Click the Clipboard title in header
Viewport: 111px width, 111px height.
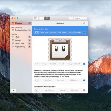pyautogui.click(x=60, y=23)
